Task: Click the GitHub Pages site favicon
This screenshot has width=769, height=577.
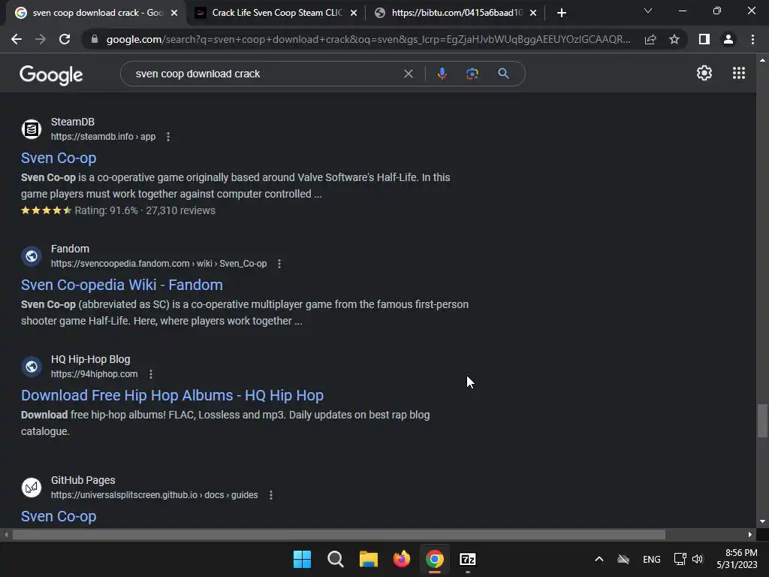Action: 32,487
